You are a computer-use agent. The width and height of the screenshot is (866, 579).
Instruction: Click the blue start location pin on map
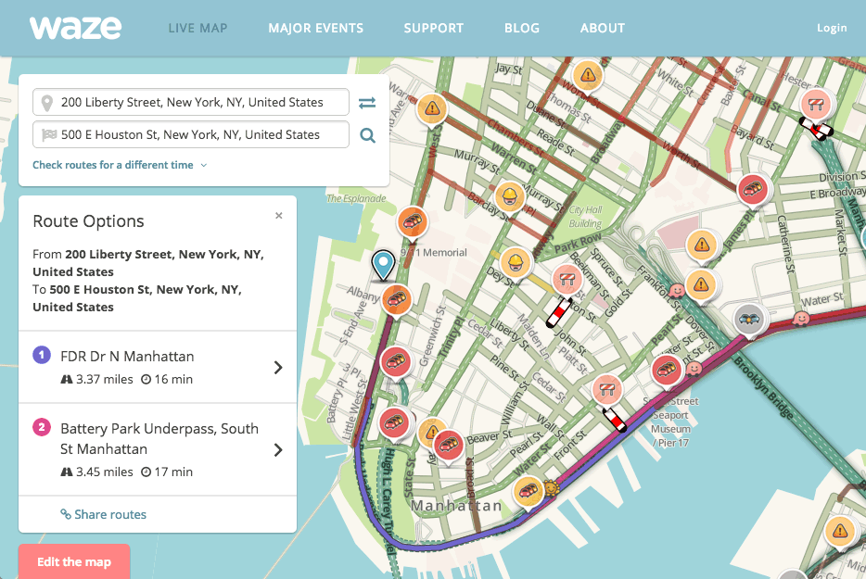382,265
